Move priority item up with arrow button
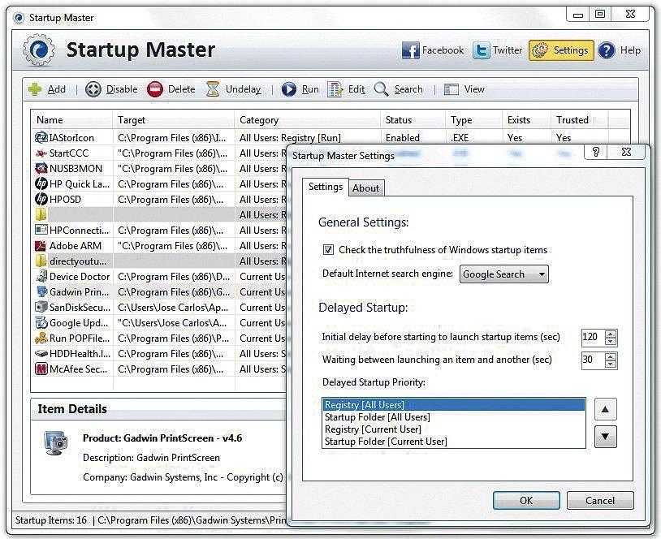Screen dimensions: 661x539 click(605, 409)
